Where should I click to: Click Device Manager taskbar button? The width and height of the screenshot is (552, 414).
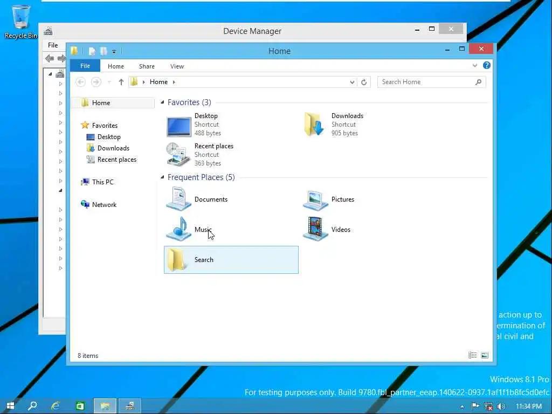tap(129, 406)
